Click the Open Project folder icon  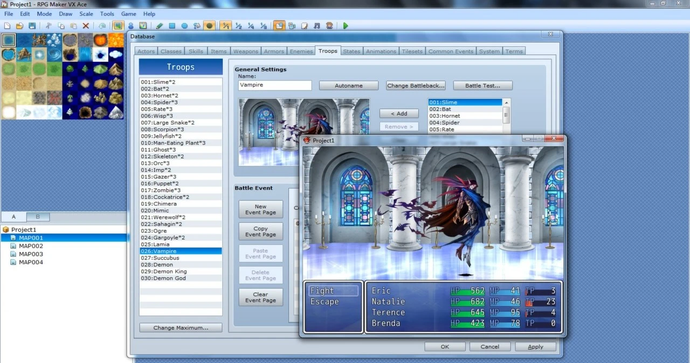point(19,25)
